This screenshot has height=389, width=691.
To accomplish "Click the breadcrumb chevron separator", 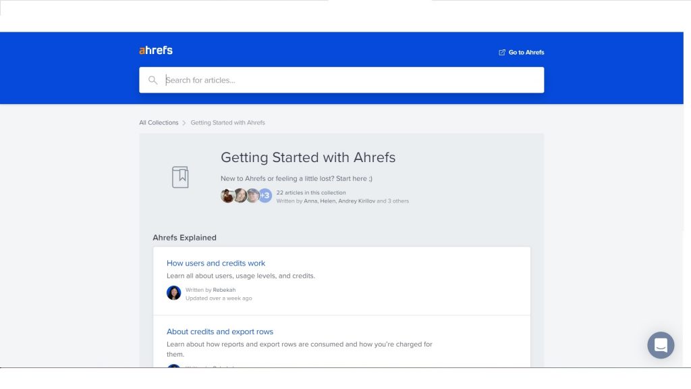I will [184, 123].
